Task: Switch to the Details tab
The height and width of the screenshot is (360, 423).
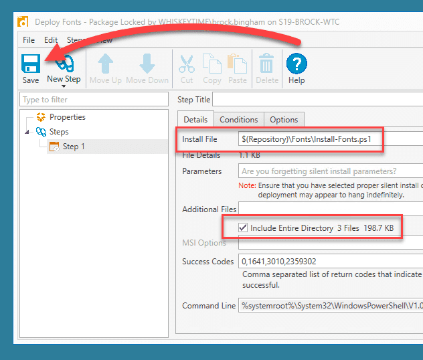Action: pos(195,120)
